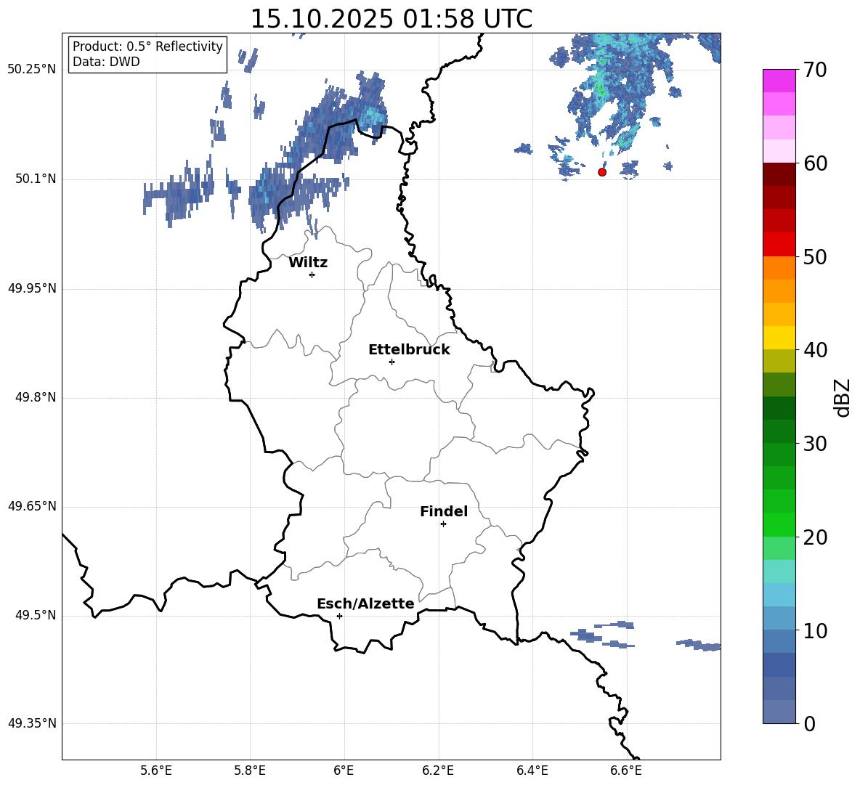
Task: Click the 49.95°N latitude label
Action: pos(32,288)
